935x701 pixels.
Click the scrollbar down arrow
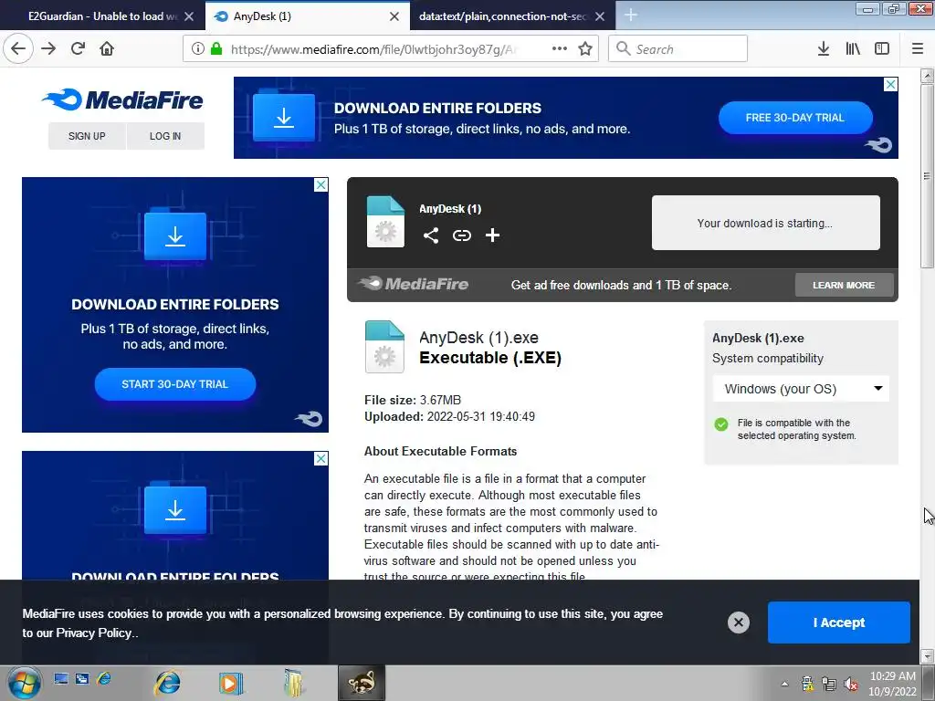tap(927, 656)
